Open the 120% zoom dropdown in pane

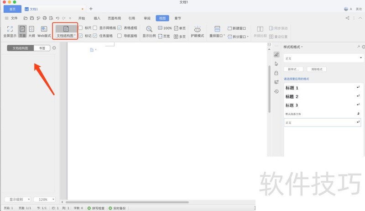coord(44,200)
